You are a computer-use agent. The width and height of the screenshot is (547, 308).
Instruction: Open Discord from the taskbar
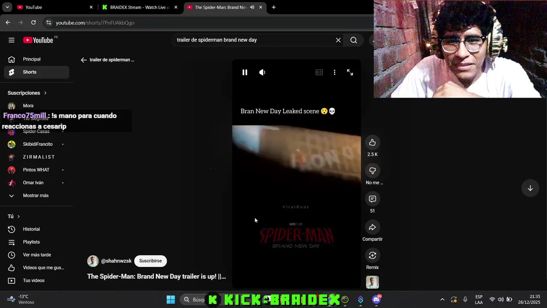[x=376, y=299]
